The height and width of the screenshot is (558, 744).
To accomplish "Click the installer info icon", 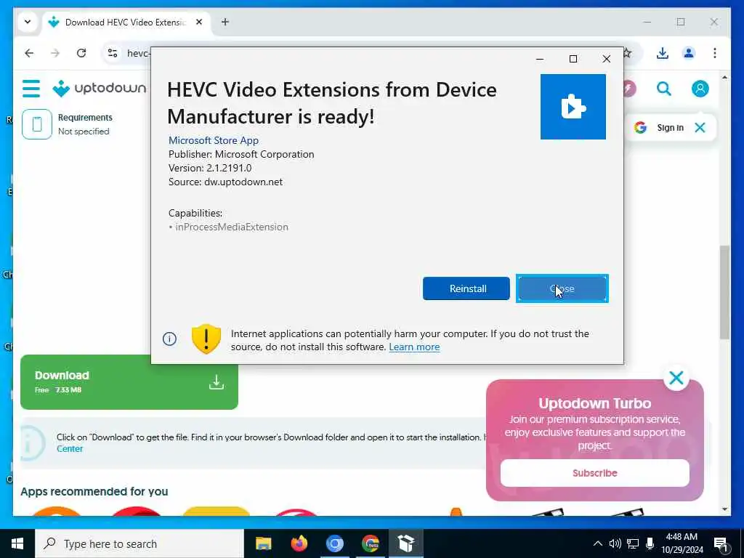I will click(169, 339).
